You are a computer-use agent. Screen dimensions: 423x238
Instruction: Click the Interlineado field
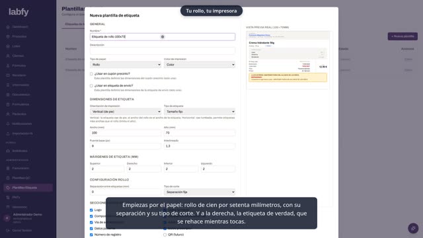200,146
